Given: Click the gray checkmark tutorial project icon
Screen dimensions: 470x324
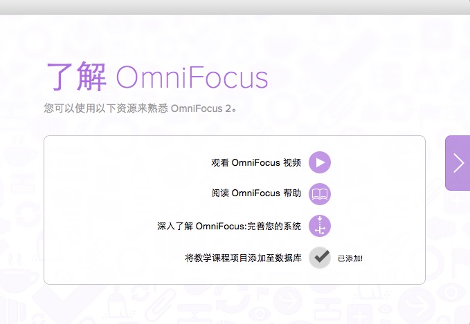Looking at the screenshot, I should tap(320, 257).
